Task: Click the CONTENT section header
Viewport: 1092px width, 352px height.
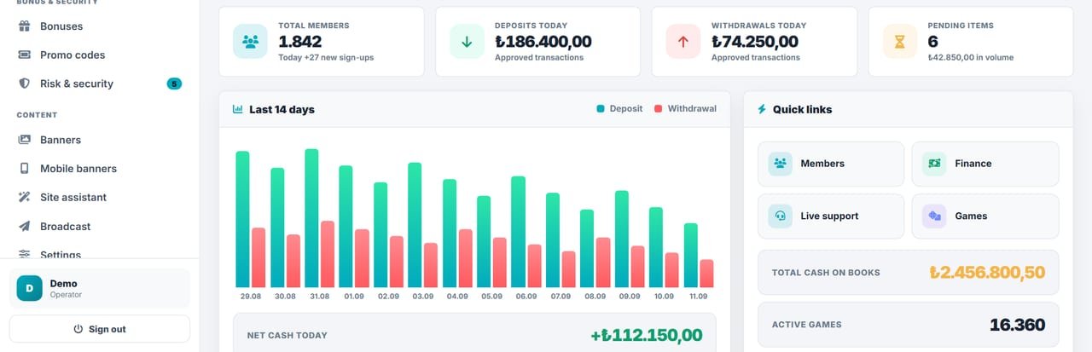Action: click(x=37, y=114)
